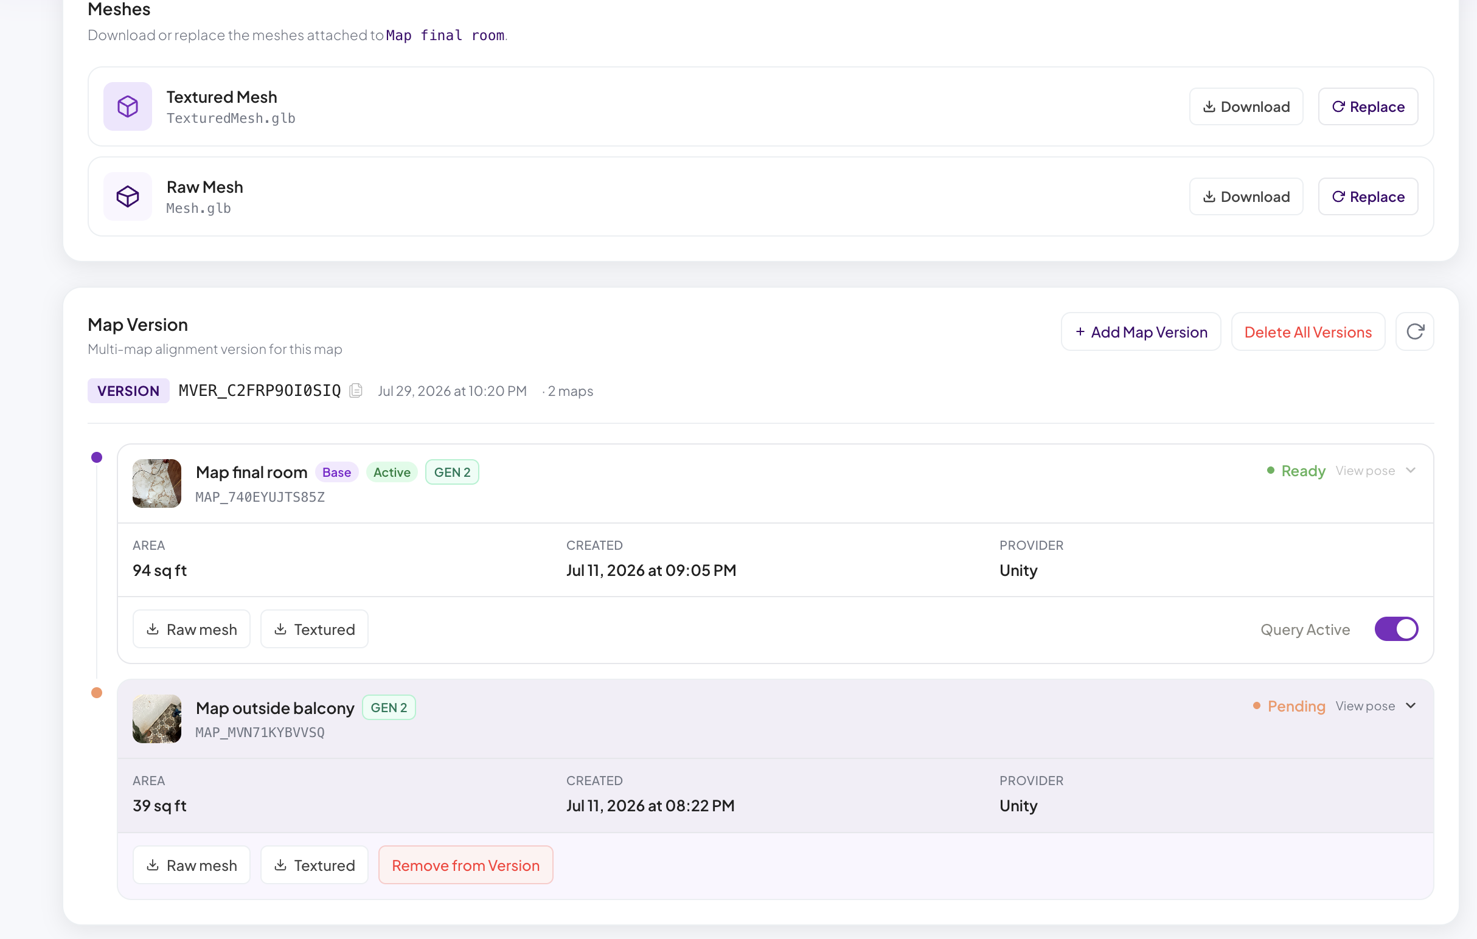Viewport: 1477px width, 939px height.
Task: Select map ID MAP_MVN71KYBVVSQ
Action: tap(260, 732)
